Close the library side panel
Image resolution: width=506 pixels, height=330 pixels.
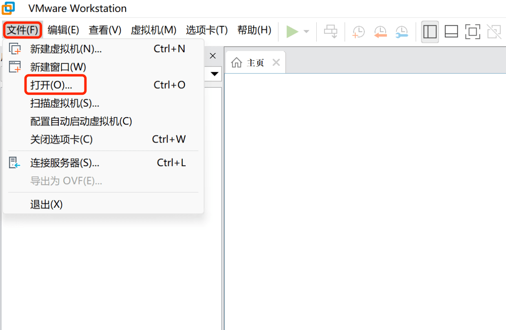(x=213, y=56)
